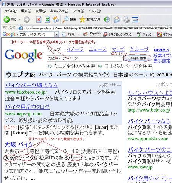Image resolution: width=172 pixels, height=183 pixels.
Task: Click the Edit page icon in toolbar
Action: [135, 19]
